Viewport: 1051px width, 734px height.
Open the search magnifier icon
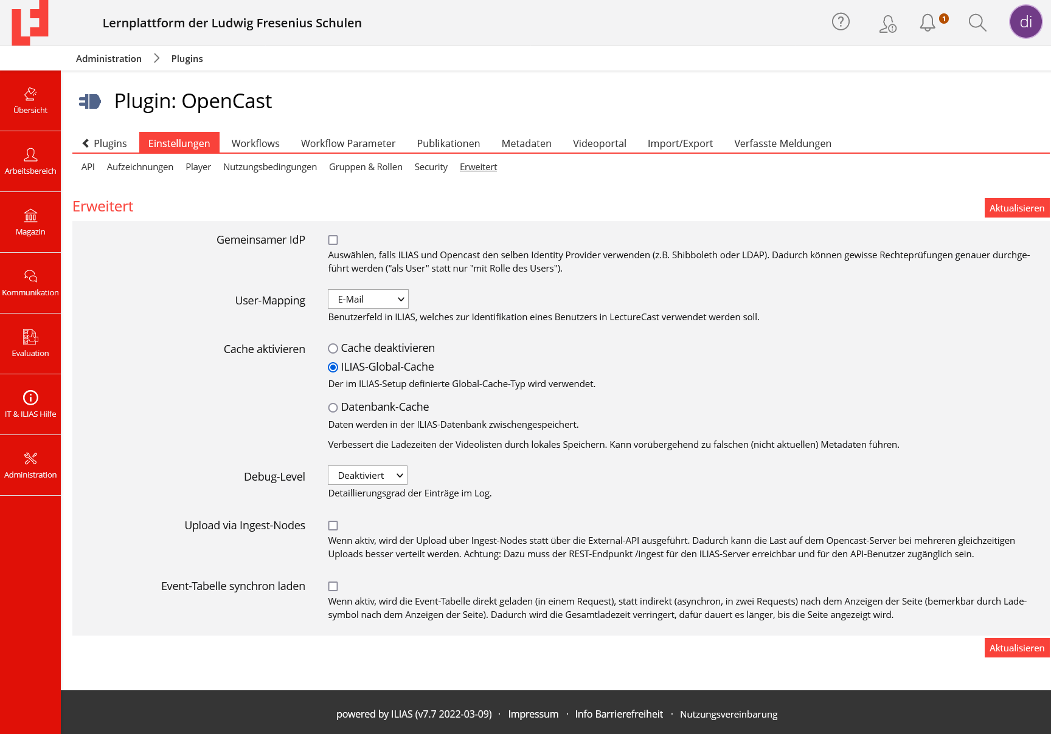pos(977,22)
